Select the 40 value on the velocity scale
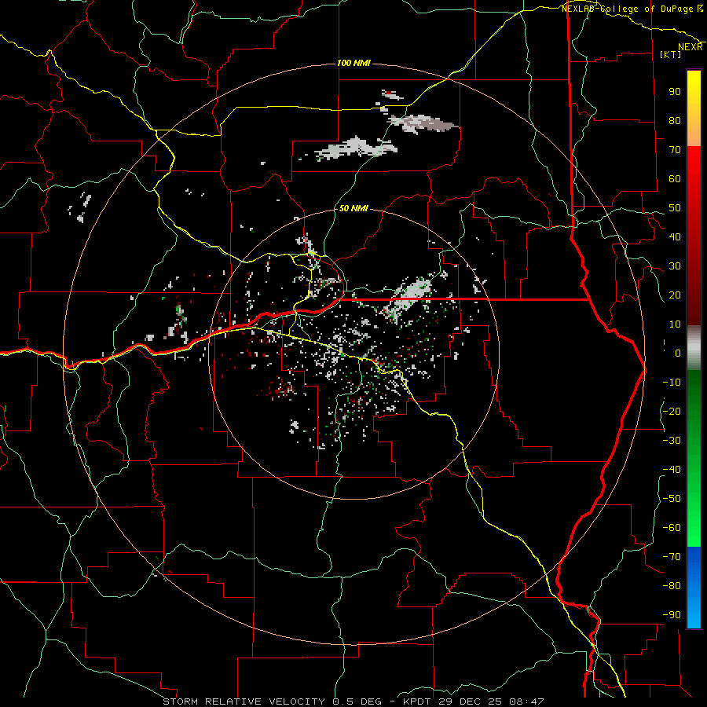Screen dimensions: 707x707 [675, 237]
